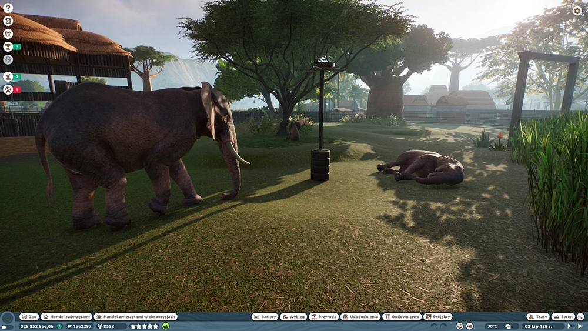The image size is (588, 331).
Task: Open the Zoo menu
Action: coord(29,317)
